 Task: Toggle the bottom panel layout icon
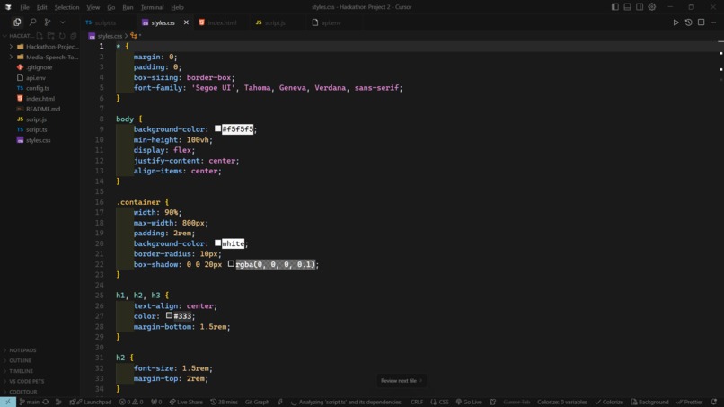click(x=627, y=7)
